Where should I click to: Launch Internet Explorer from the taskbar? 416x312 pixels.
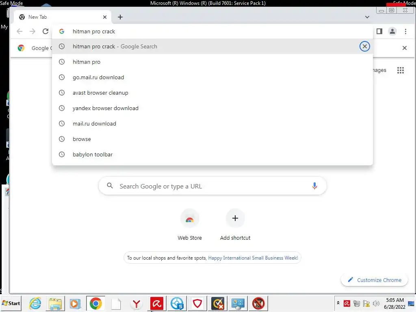click(35, 303)
